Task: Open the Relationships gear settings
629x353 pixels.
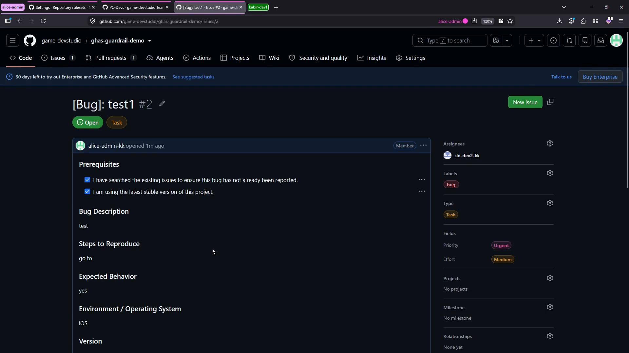Action: tap(550, 336)
